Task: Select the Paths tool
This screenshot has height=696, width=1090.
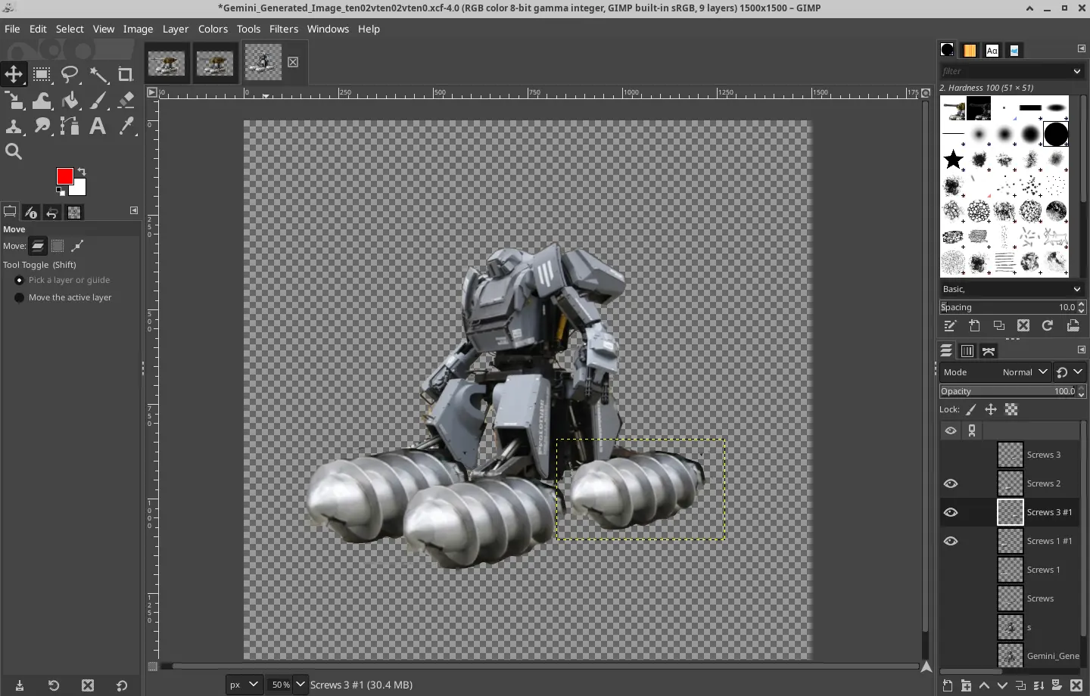Action: pyautogui.click(x=70, y=126)
